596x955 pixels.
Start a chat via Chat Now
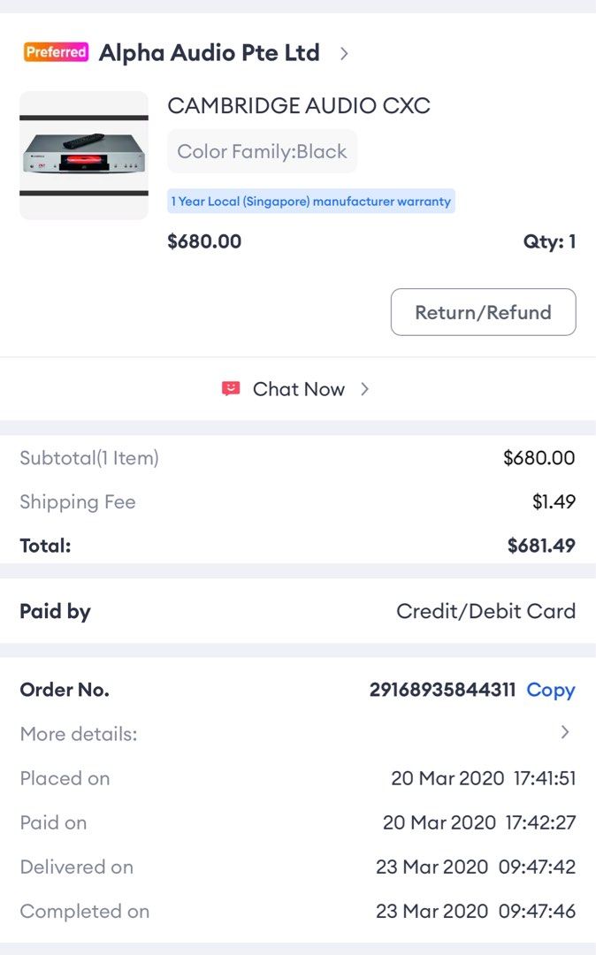[298, 388]
